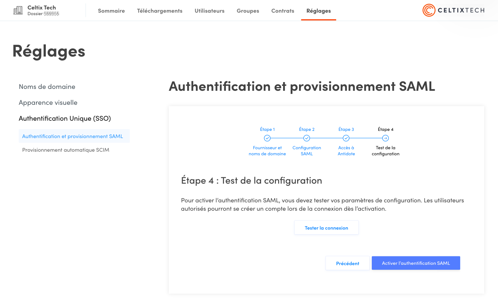Click the Étape 2 checkmark circle

coord(307,138)
